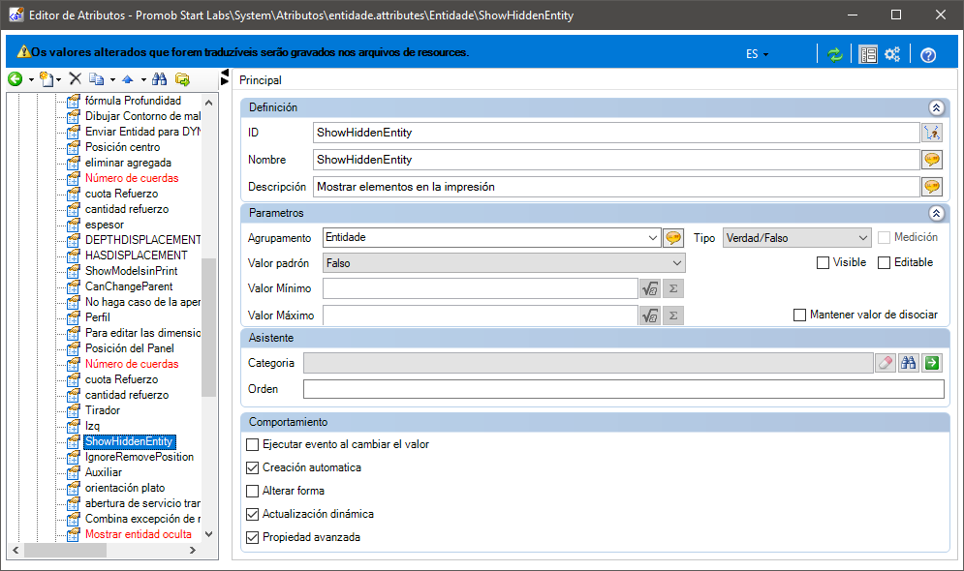
Task: Click the copy icon in tree toolbar
Action: (97, 78)
